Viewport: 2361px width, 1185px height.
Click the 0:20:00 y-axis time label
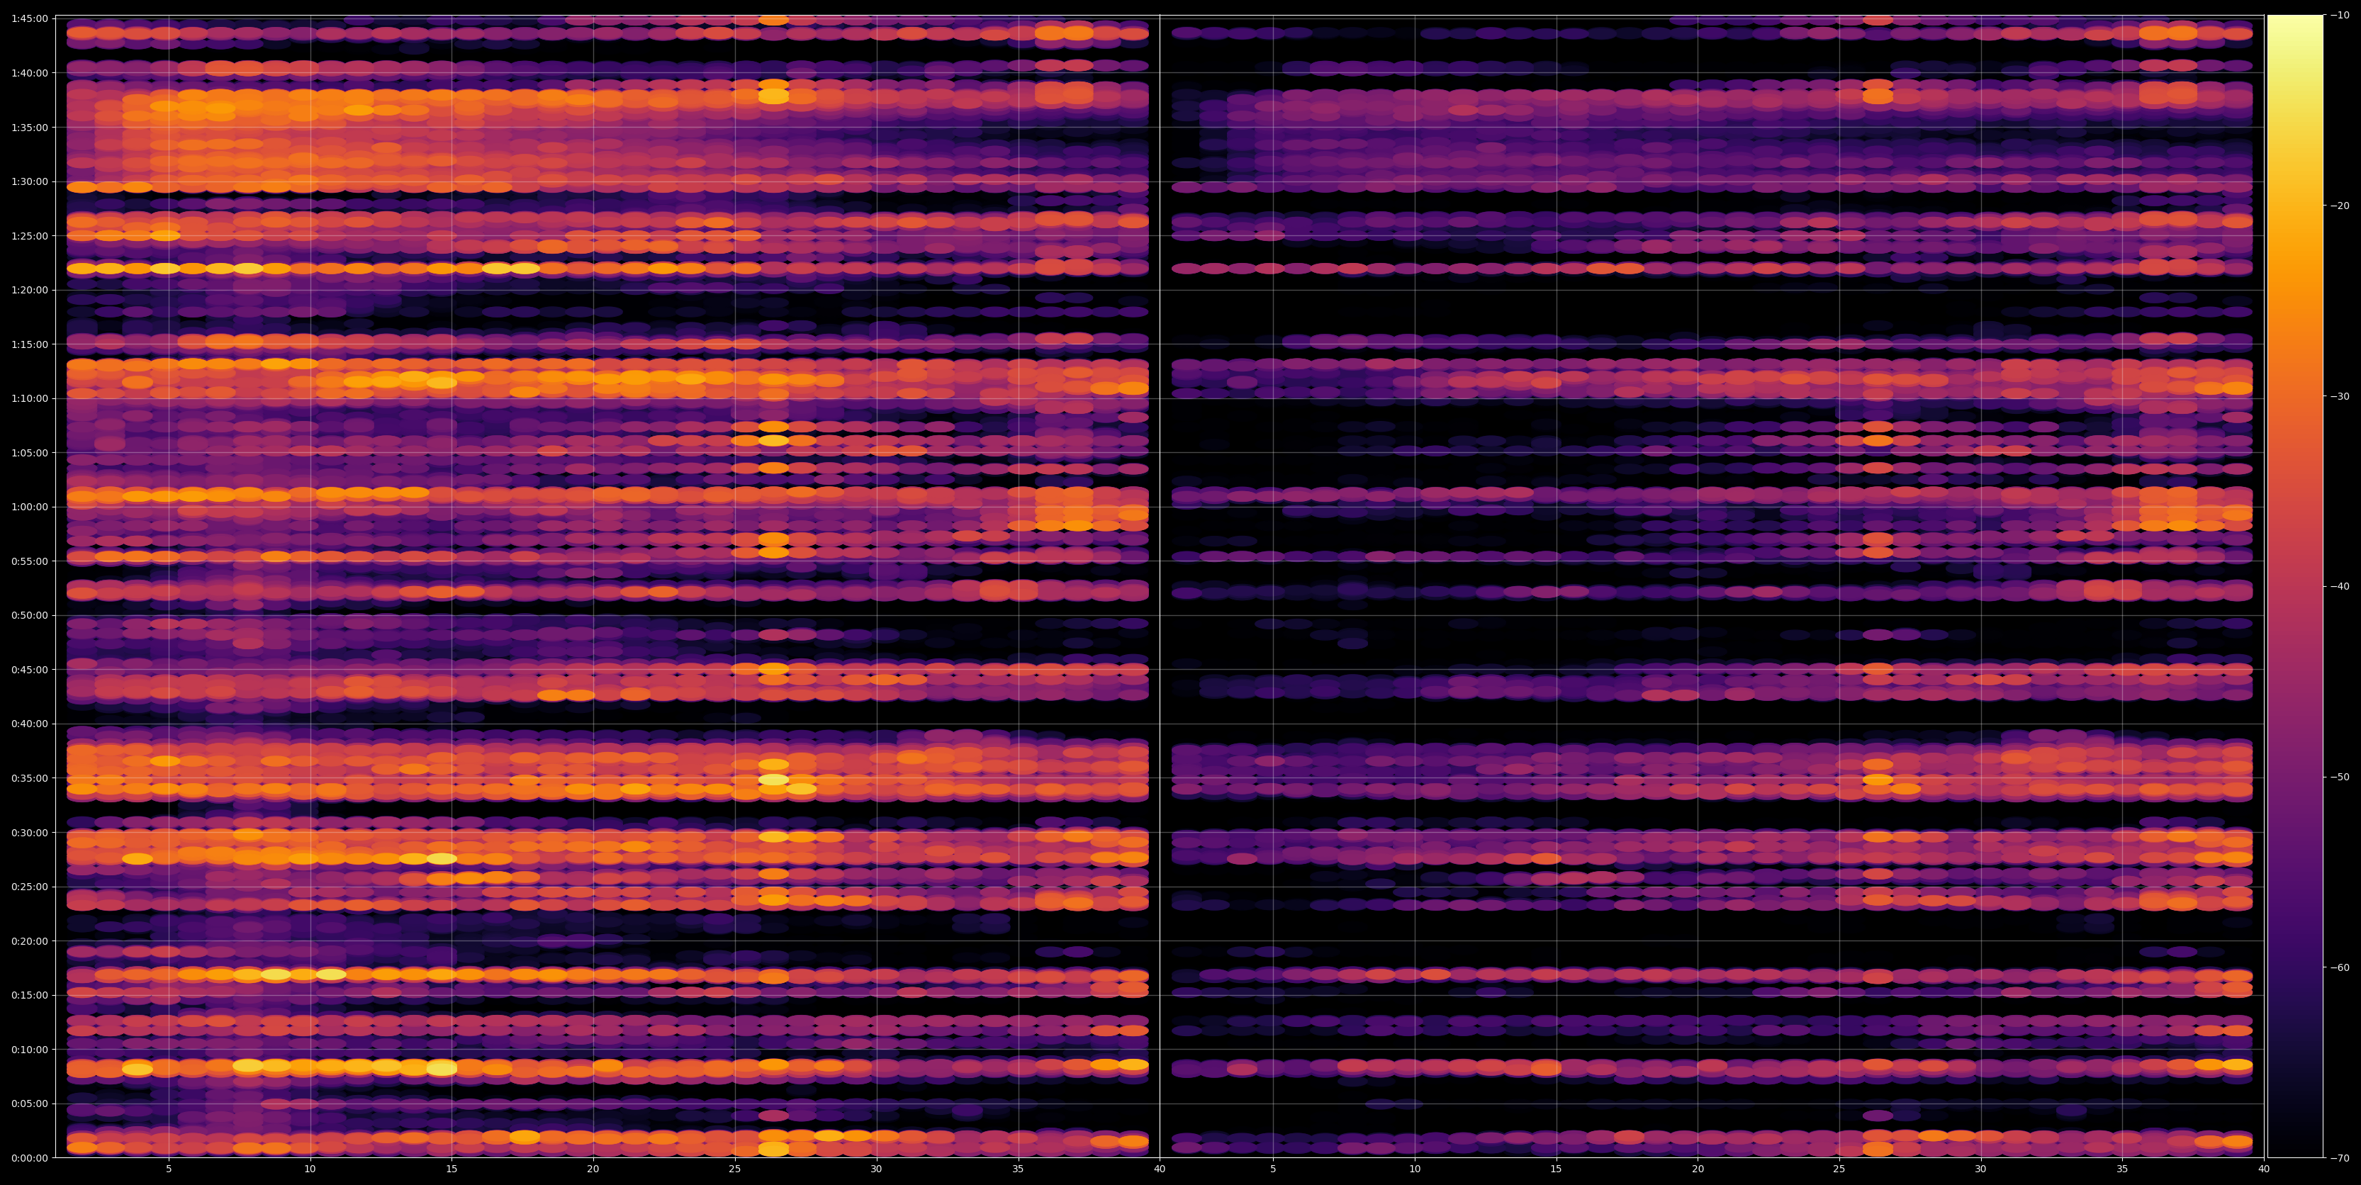point(29,941)
